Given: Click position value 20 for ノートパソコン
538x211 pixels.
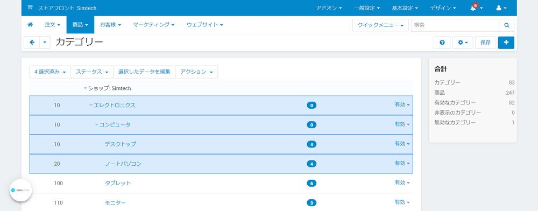Looking at the screenshot, I should click(x=57, y=164).
